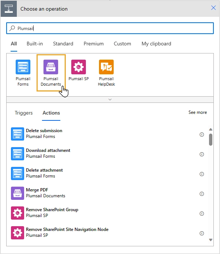The height and width of the screenshot is (254, 220).
Task: Click the Remove SharePoint Site Navigation Node icon
Action: [x=18, y=233]
